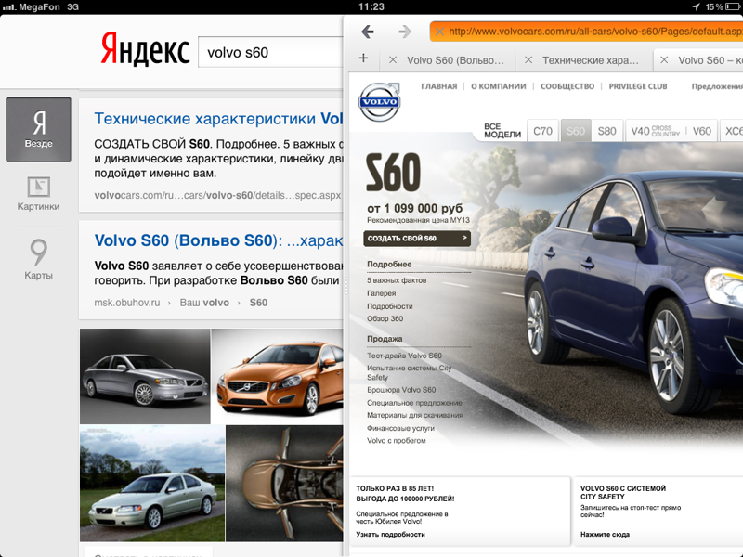Tap the browser back arrow
The height and width of the screenshot is (557, 743).
pos(367,32)
